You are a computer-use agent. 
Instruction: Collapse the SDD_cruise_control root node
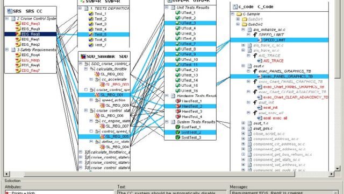pyautogui.click(x=81, y=64)
